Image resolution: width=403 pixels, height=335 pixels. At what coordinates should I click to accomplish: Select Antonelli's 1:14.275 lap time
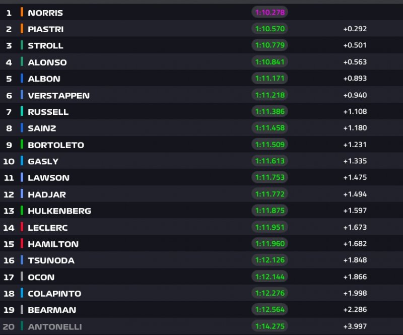pos(270,327)
